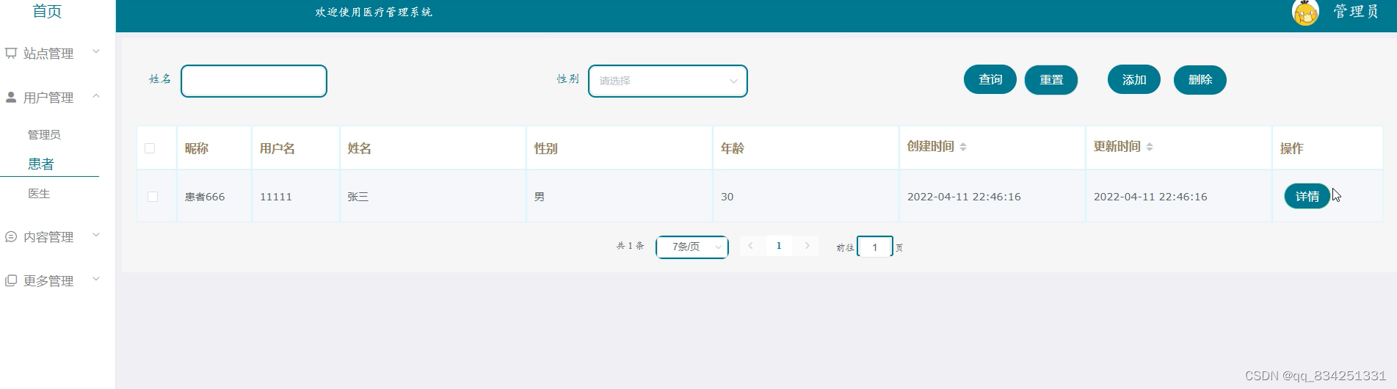This screenshot has height=389, width=1397.
Task: Select the 患者 submenu item
Action: click(41, 164)
